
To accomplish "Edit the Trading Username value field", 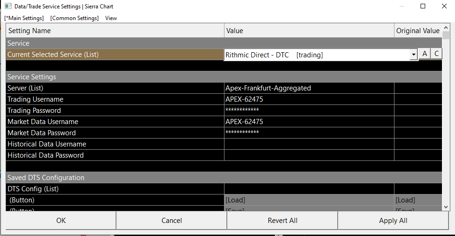I will 309,99.
